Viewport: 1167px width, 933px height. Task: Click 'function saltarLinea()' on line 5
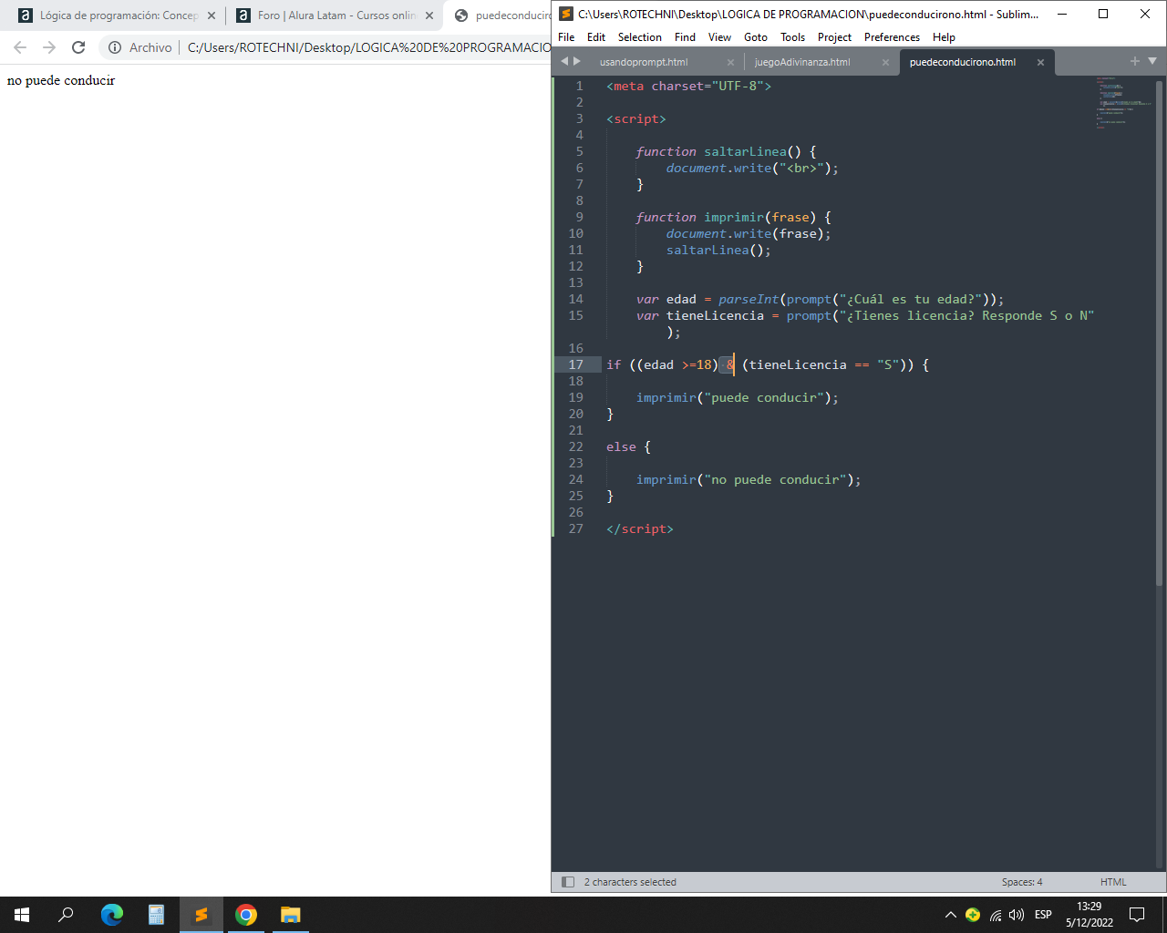[x=718, y=151]
